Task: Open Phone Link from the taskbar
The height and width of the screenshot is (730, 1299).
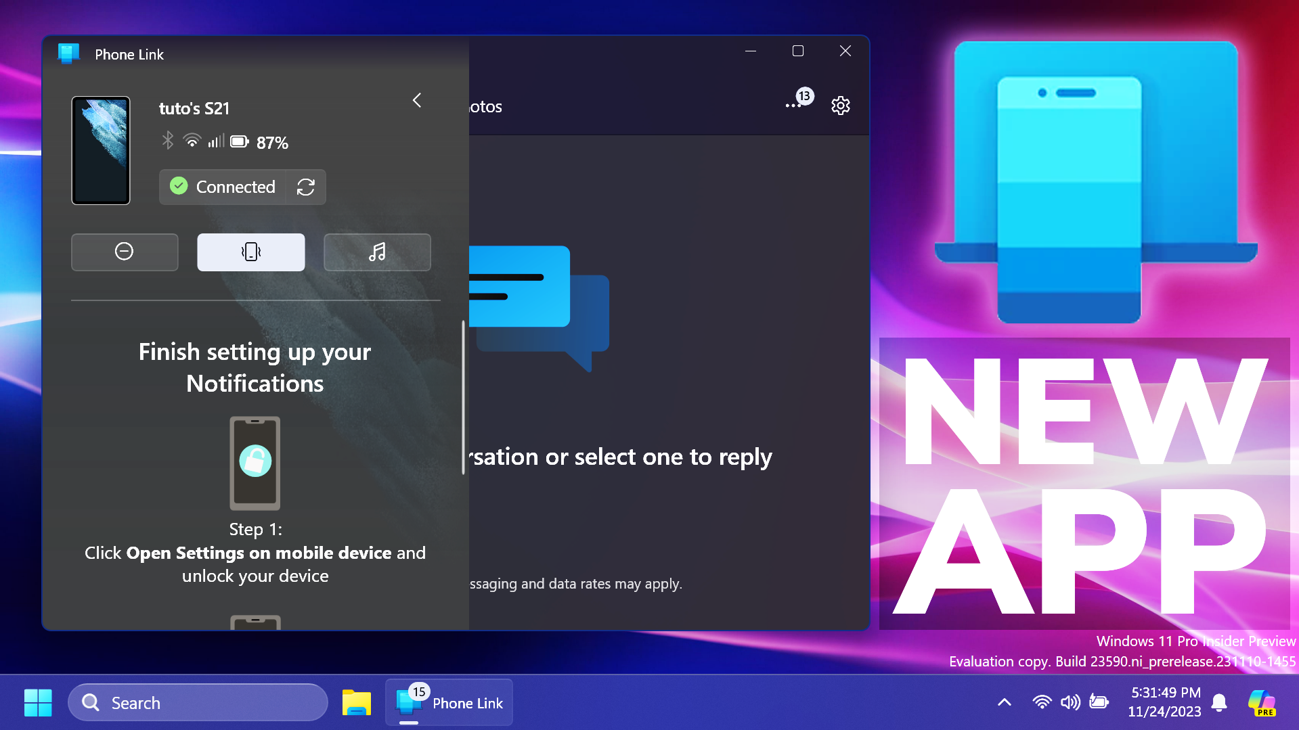Action: (449, 702)
